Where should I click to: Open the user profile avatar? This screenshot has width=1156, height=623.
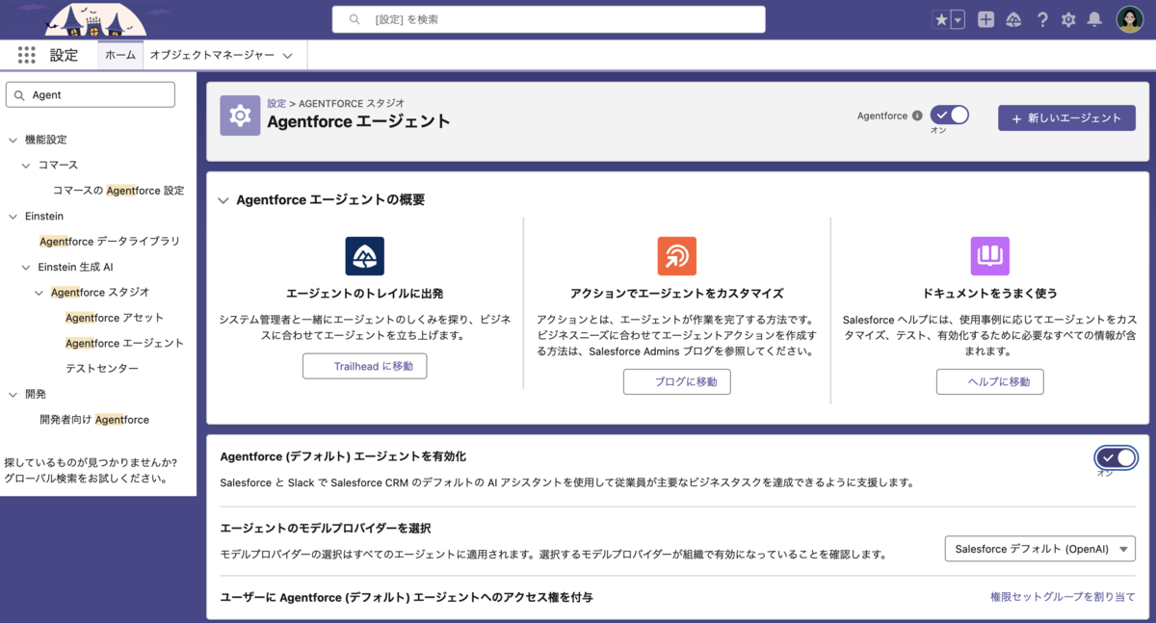(x=1130, y=19)
